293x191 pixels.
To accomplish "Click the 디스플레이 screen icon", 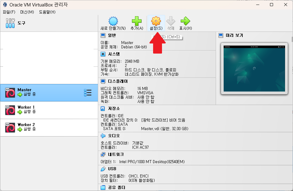I will pos(103,81).
